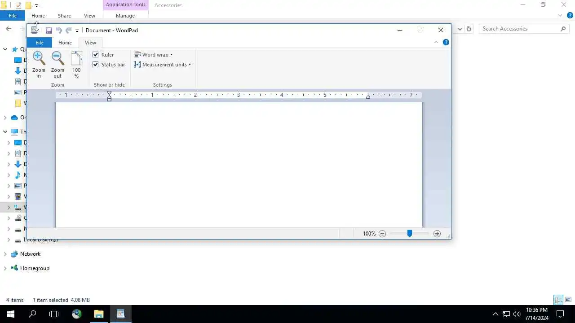
Task: Click the Zoom in magnifier icon
Action: click(39, 58)
